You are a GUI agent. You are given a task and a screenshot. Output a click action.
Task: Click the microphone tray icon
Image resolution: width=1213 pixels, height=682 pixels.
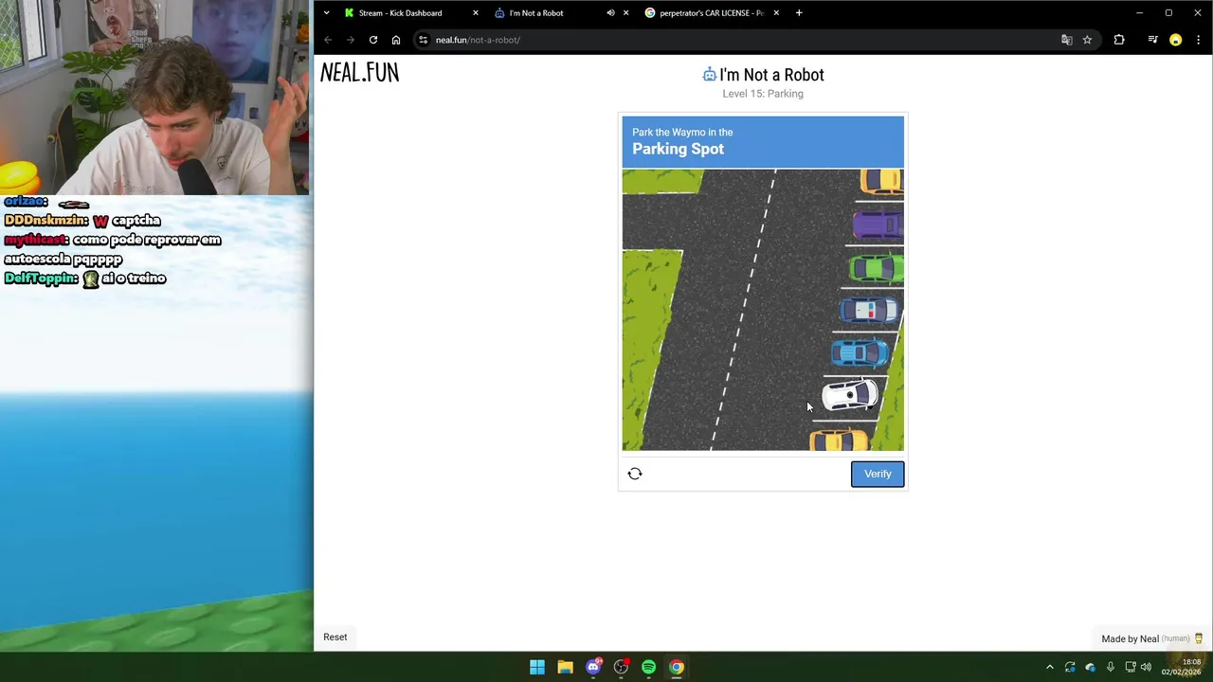1110,667
